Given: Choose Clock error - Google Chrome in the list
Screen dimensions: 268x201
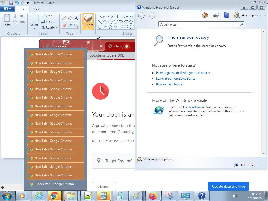Looking at the screenshot, I should tap(56, 184).
